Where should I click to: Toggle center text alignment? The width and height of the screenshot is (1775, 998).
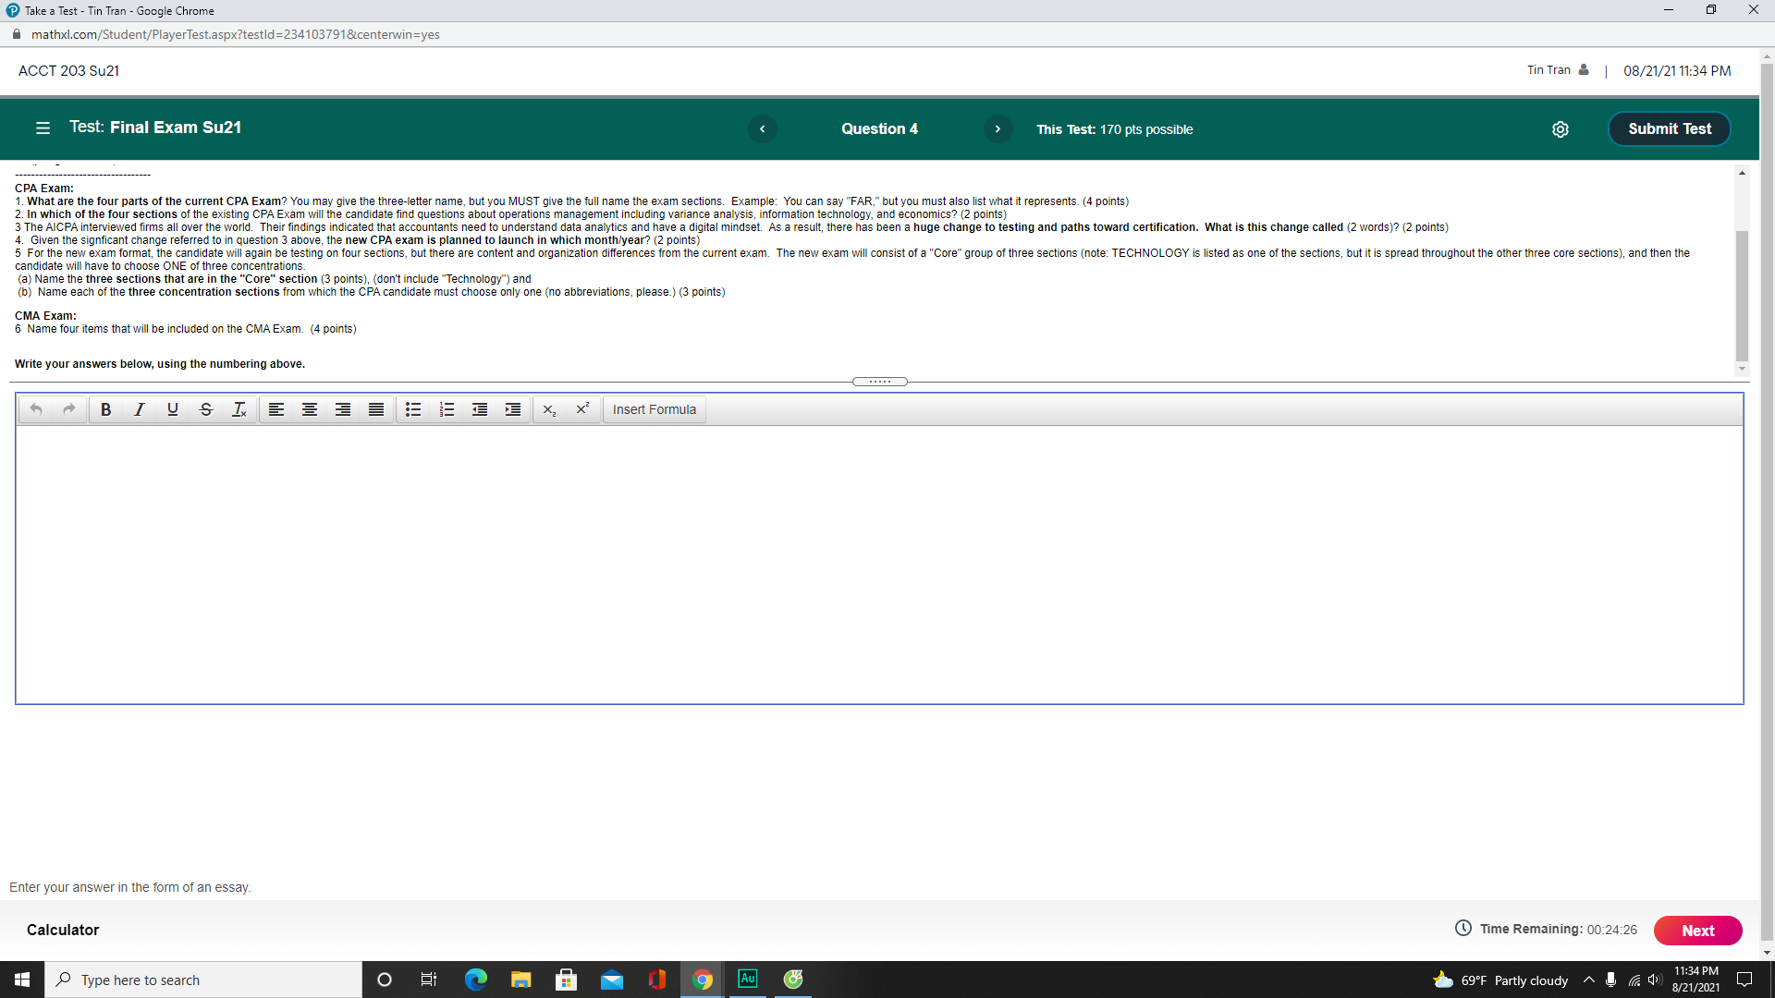(x=309, y=409)
